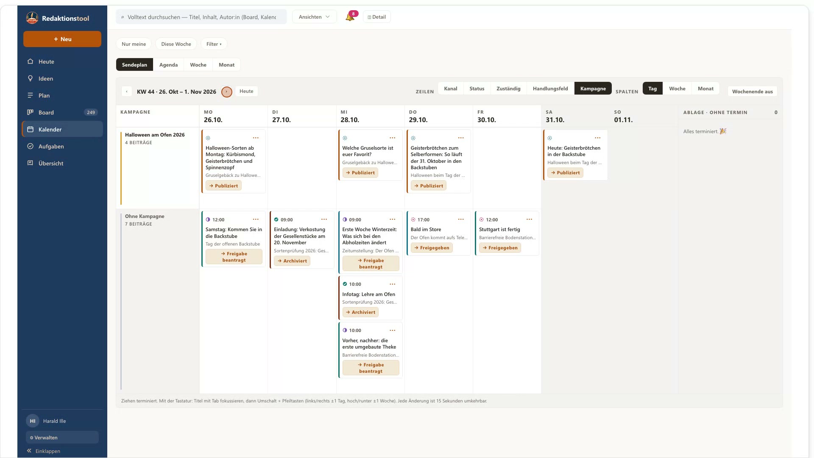The width and height of the screenshot is (814, 458).
Task: Click the Redaktionstool logo icon
Action: coord(32,18)
